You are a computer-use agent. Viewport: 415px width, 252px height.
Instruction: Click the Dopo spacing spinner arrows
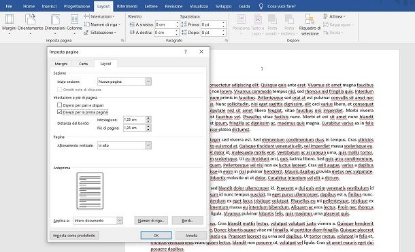pos(224,32)
